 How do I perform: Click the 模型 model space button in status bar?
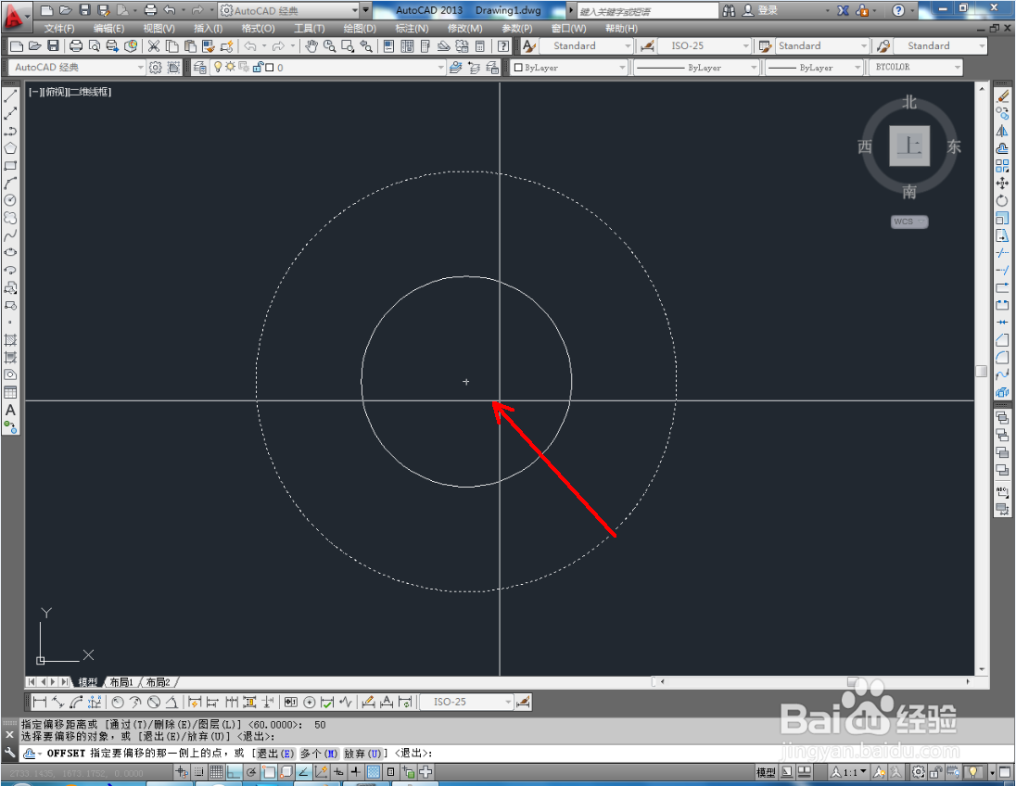766,772
